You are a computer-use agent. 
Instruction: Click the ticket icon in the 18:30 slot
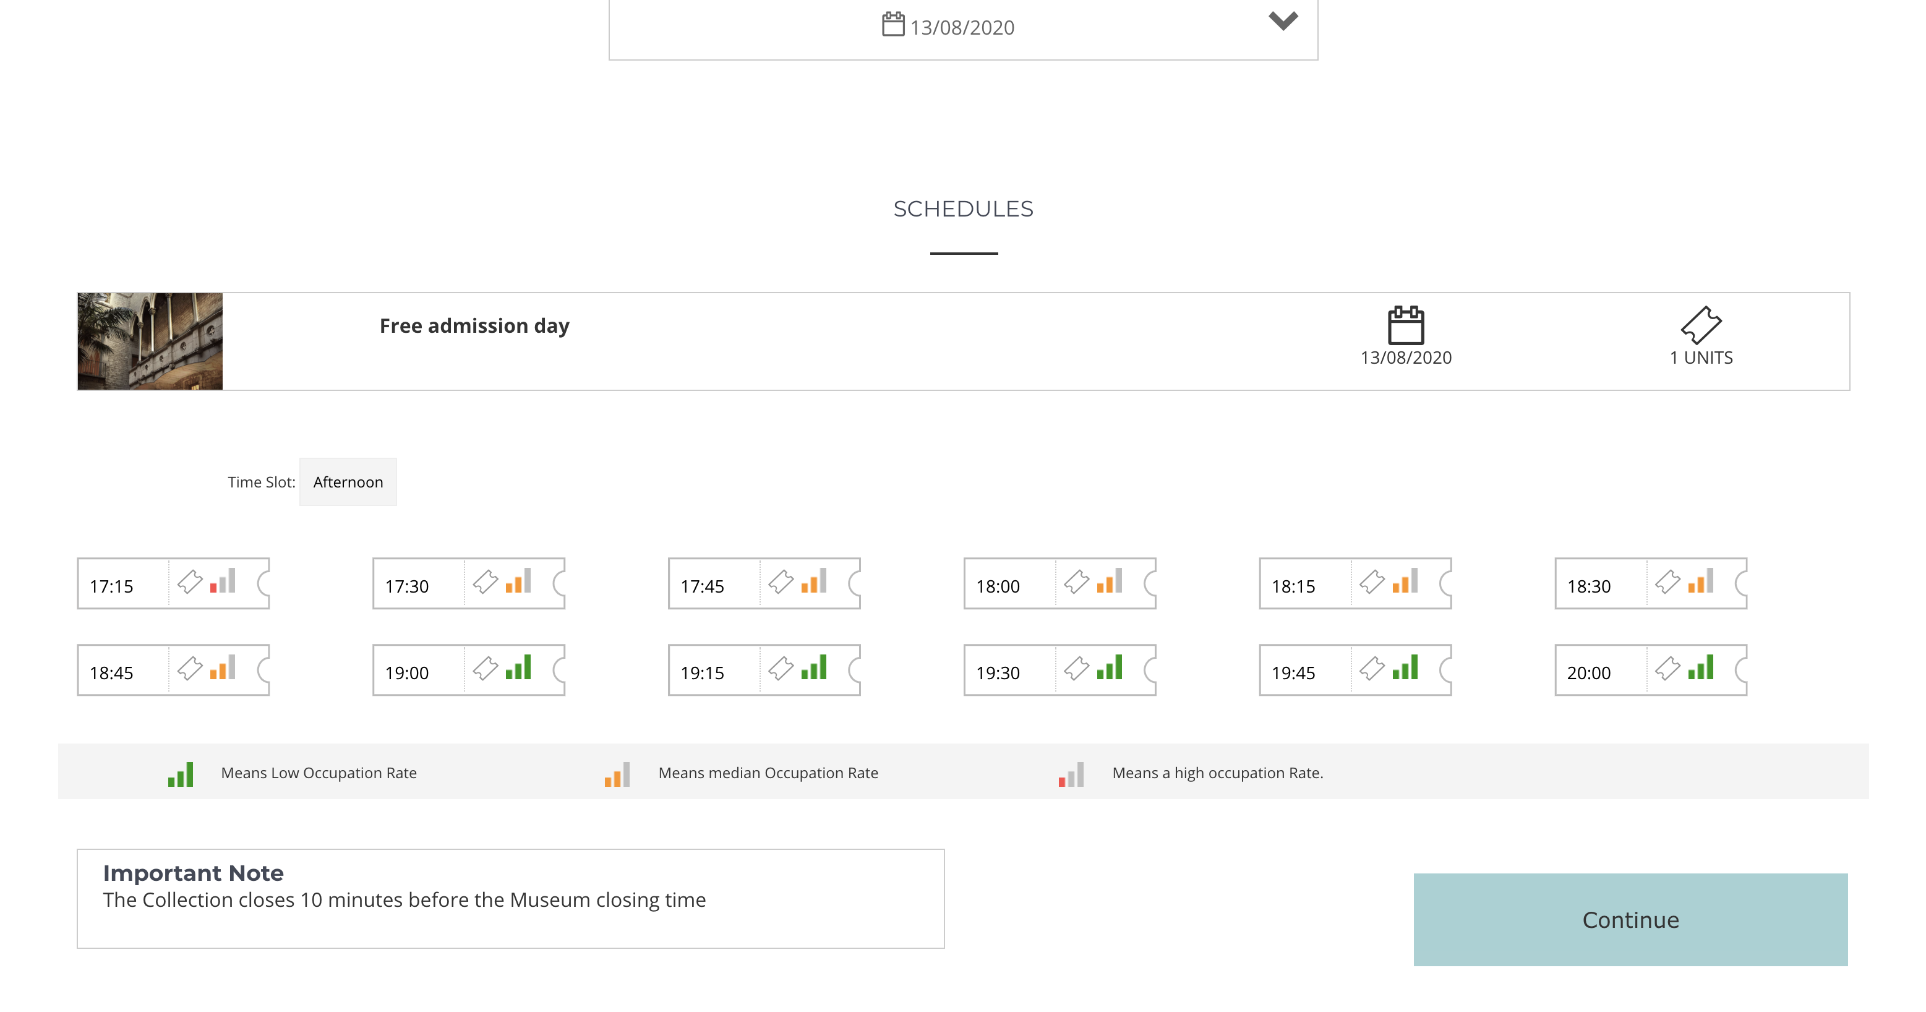click(x=1667, y=581)
